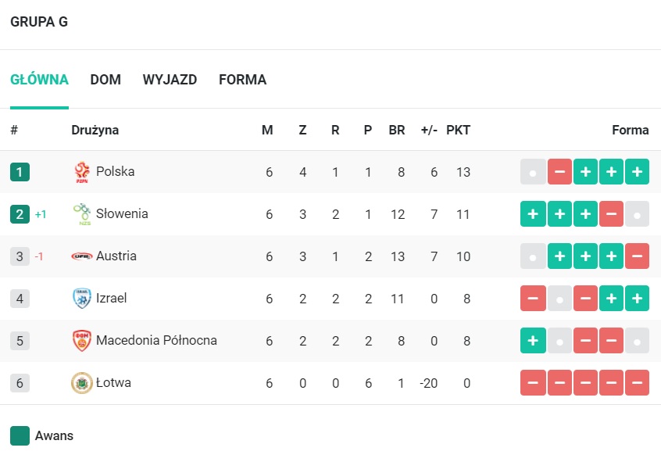
Task: Click Polska's red loss form icon
Action: pyautogui.click(x=560, y=172)
